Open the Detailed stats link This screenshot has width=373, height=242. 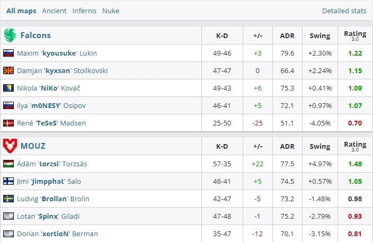344,11
